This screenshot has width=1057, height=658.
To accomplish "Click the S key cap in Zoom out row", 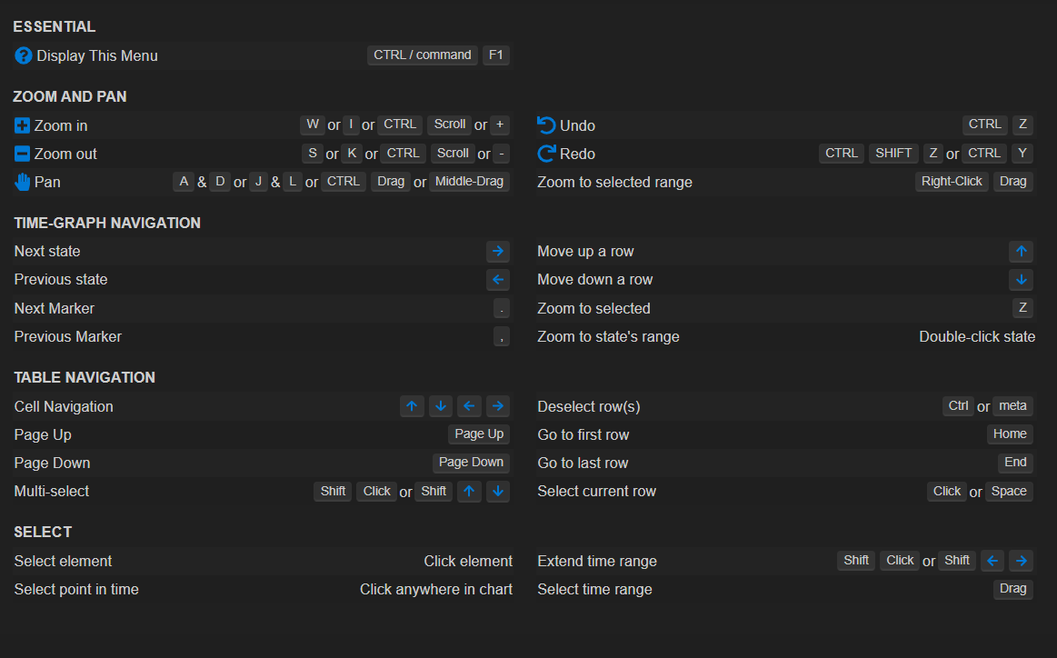I will click(312, 153).
